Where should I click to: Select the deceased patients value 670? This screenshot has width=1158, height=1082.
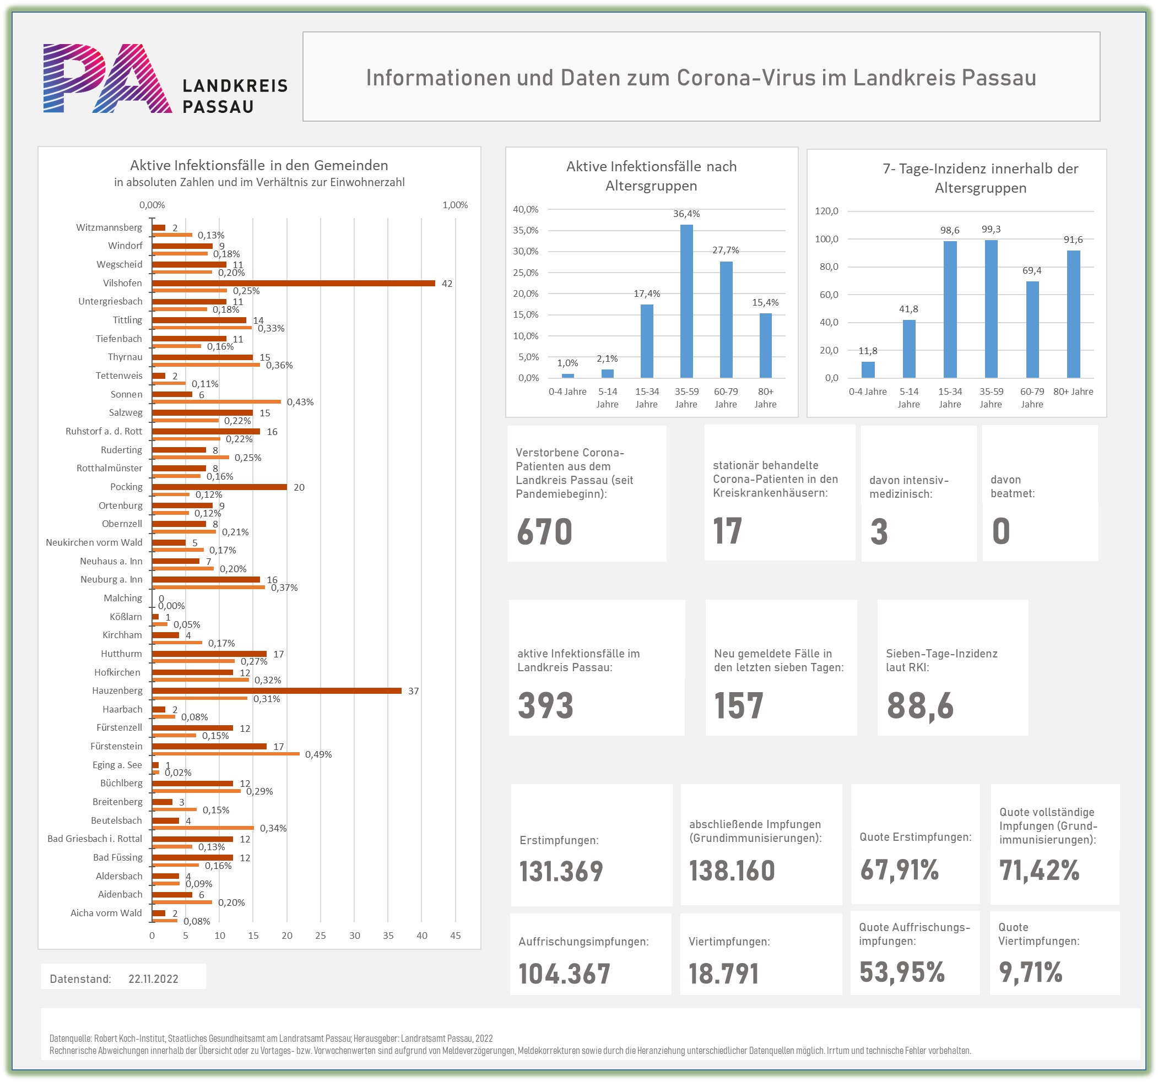545,532
